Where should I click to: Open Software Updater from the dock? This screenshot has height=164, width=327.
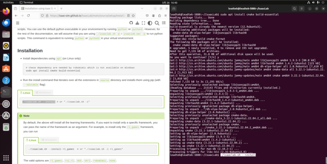[x=6, y=115]
